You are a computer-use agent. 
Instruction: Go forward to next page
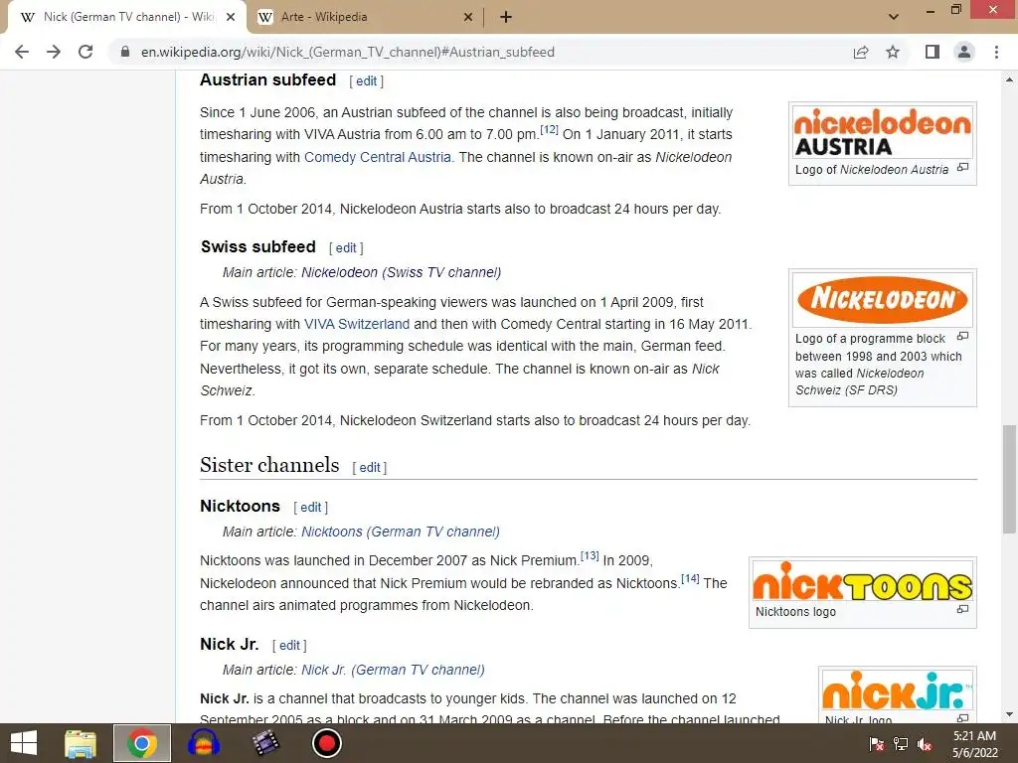pos(54,52)
